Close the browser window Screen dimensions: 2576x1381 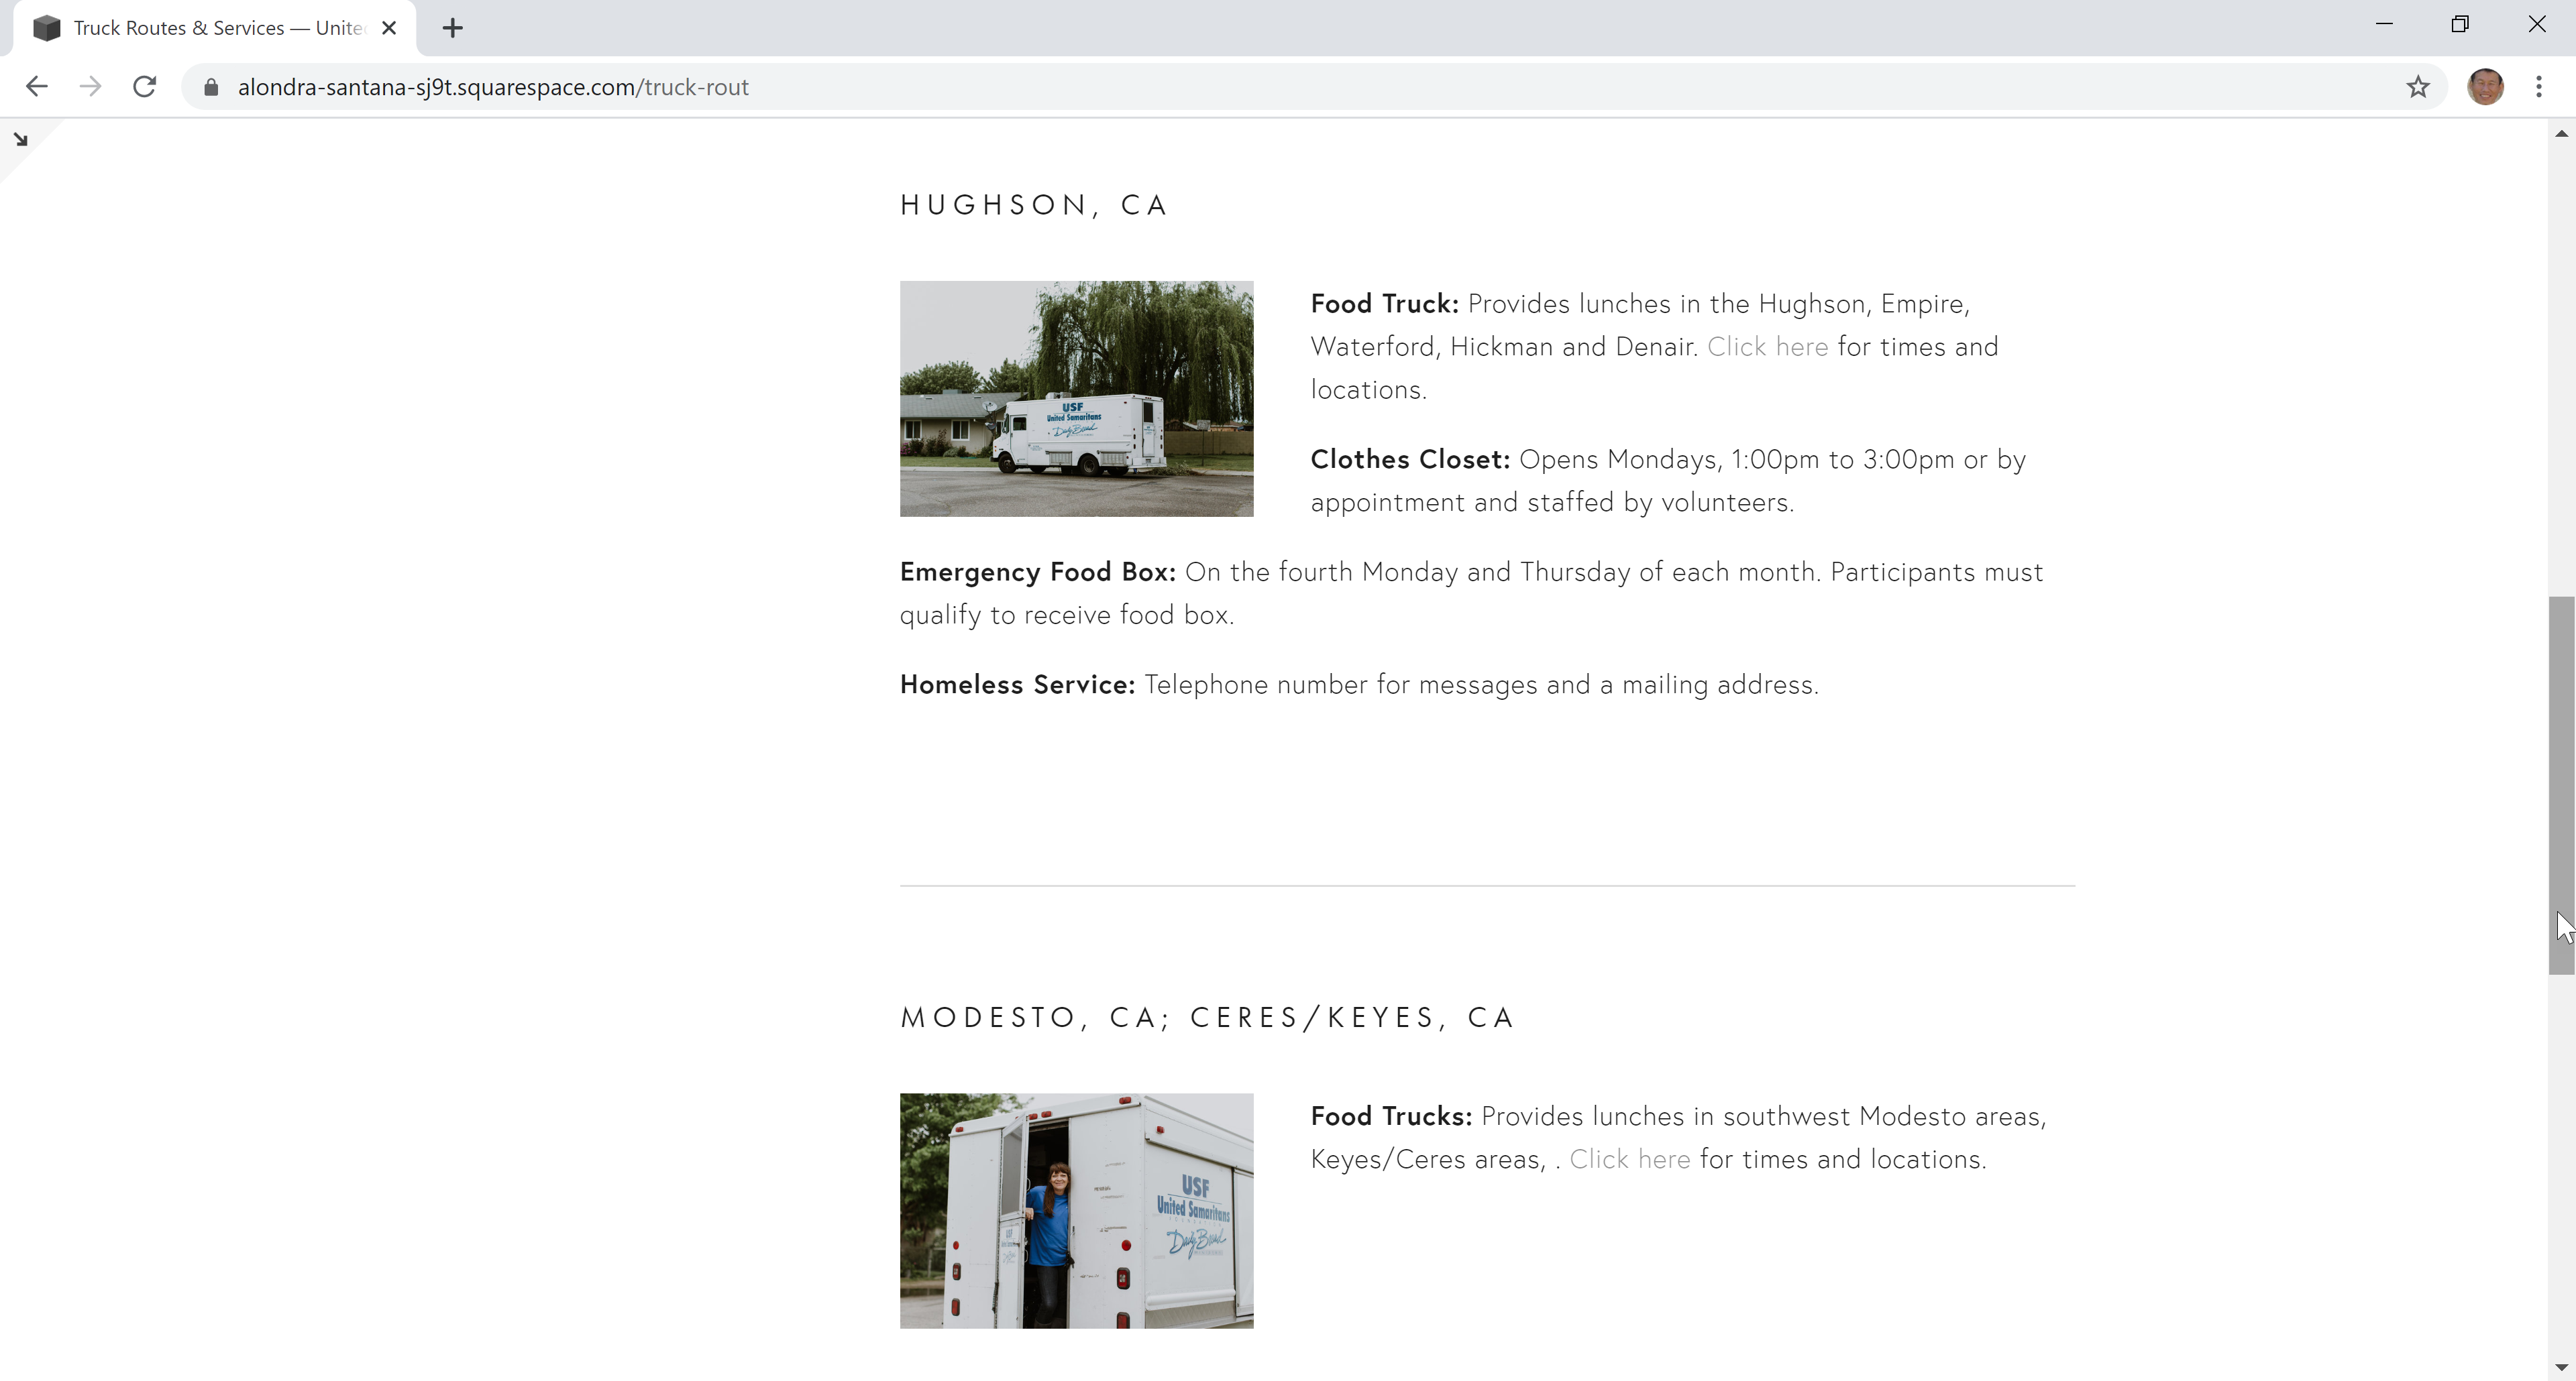point(2537,25)
